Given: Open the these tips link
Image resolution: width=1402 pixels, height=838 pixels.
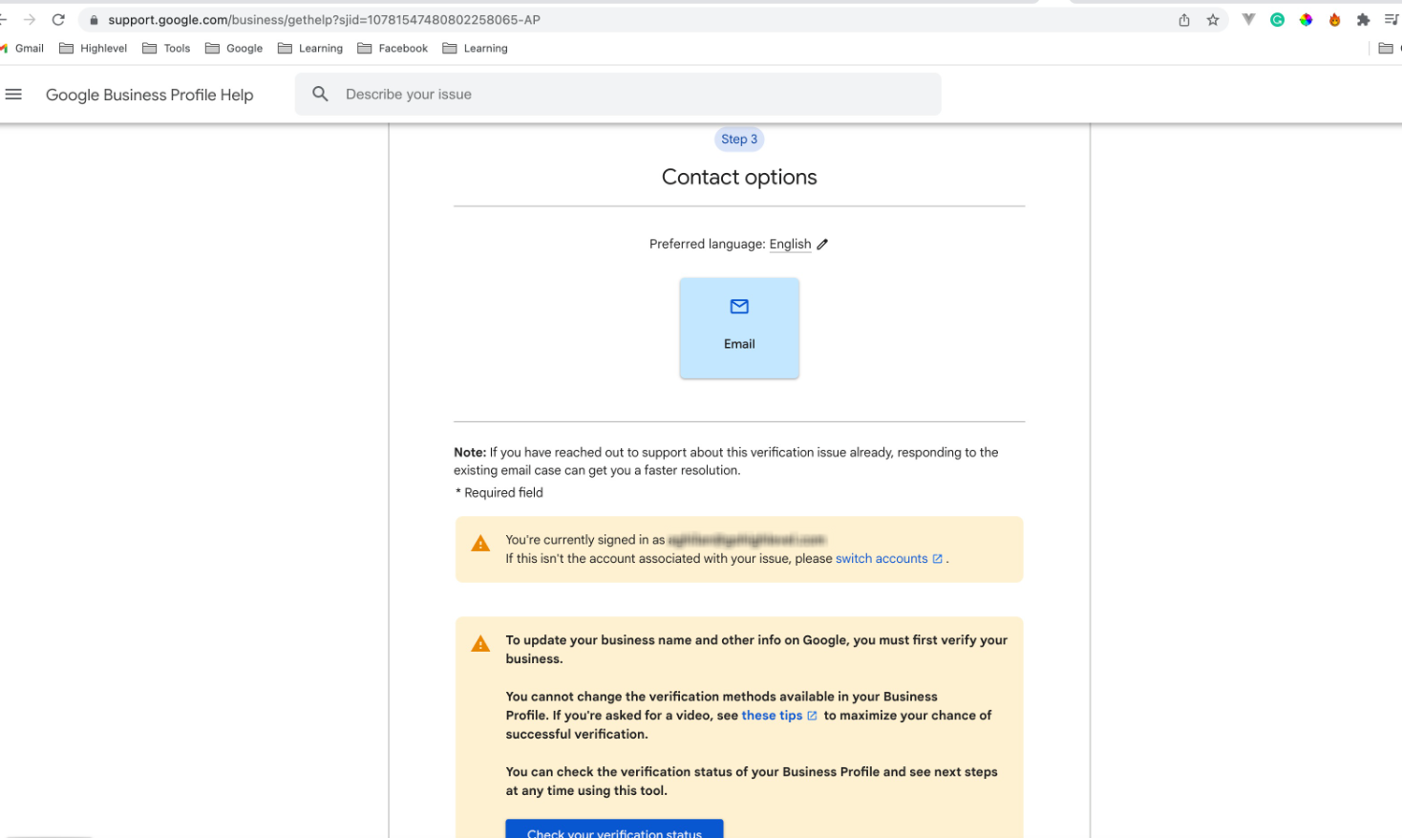Looking at the screenshot, I should coord(772,716).
